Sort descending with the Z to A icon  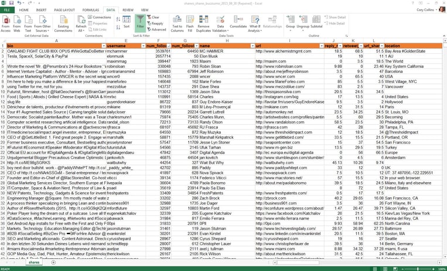tap(118, 28)
